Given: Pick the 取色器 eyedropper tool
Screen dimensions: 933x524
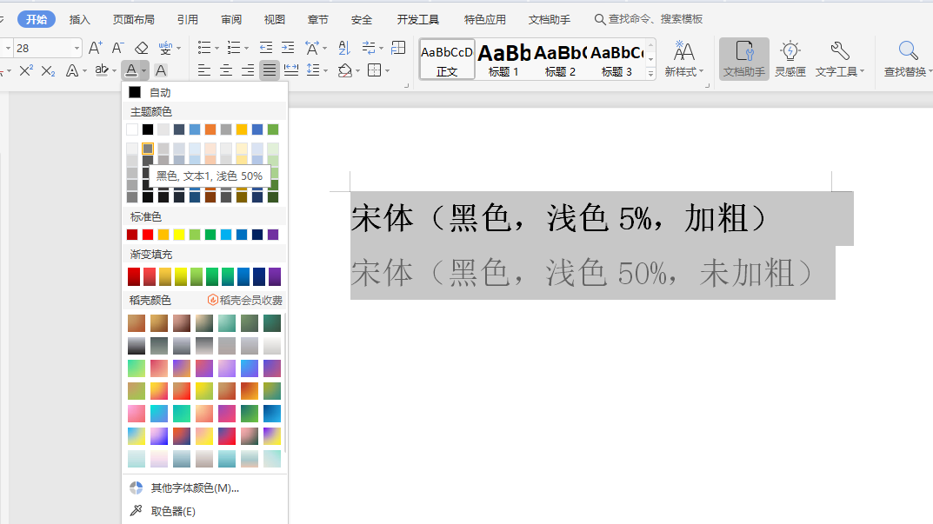Looking at the screenshot, I should coord(172,511).
